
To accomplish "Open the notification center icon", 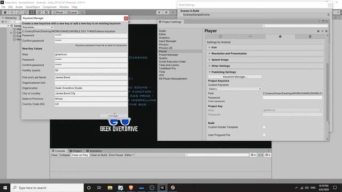I will [x=335, y=188].
